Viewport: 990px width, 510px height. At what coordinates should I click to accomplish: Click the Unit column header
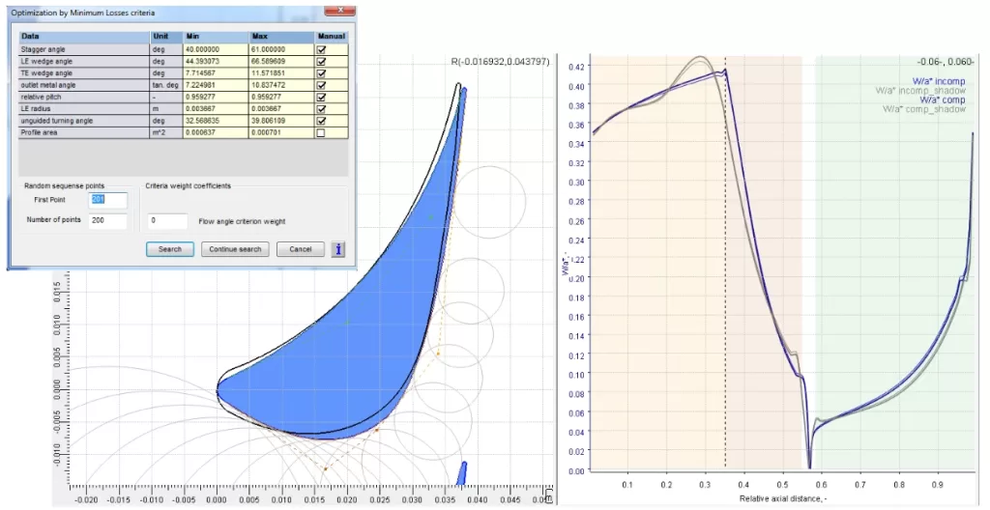166,37
